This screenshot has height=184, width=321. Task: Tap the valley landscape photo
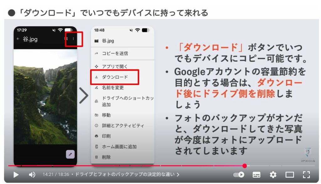(x=45, y=96)
